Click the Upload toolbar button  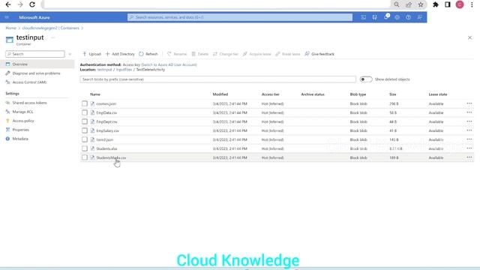pyautogui.click(x=91, y=54)
